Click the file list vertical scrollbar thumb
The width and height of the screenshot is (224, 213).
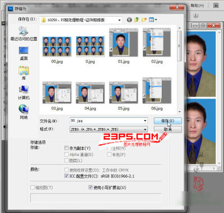pos(179,46)
